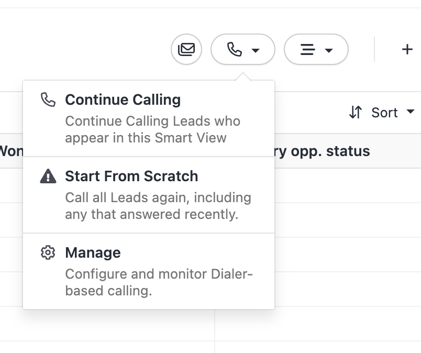The height and width of the screenshot is (353, 421).
Task: Click the 'Call all Leads again' description text
Action: (x=158, y=206)
